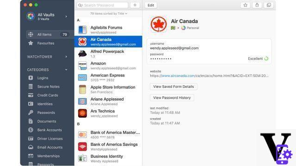
Task: Click the Amazon item icon
Action: 82,65
